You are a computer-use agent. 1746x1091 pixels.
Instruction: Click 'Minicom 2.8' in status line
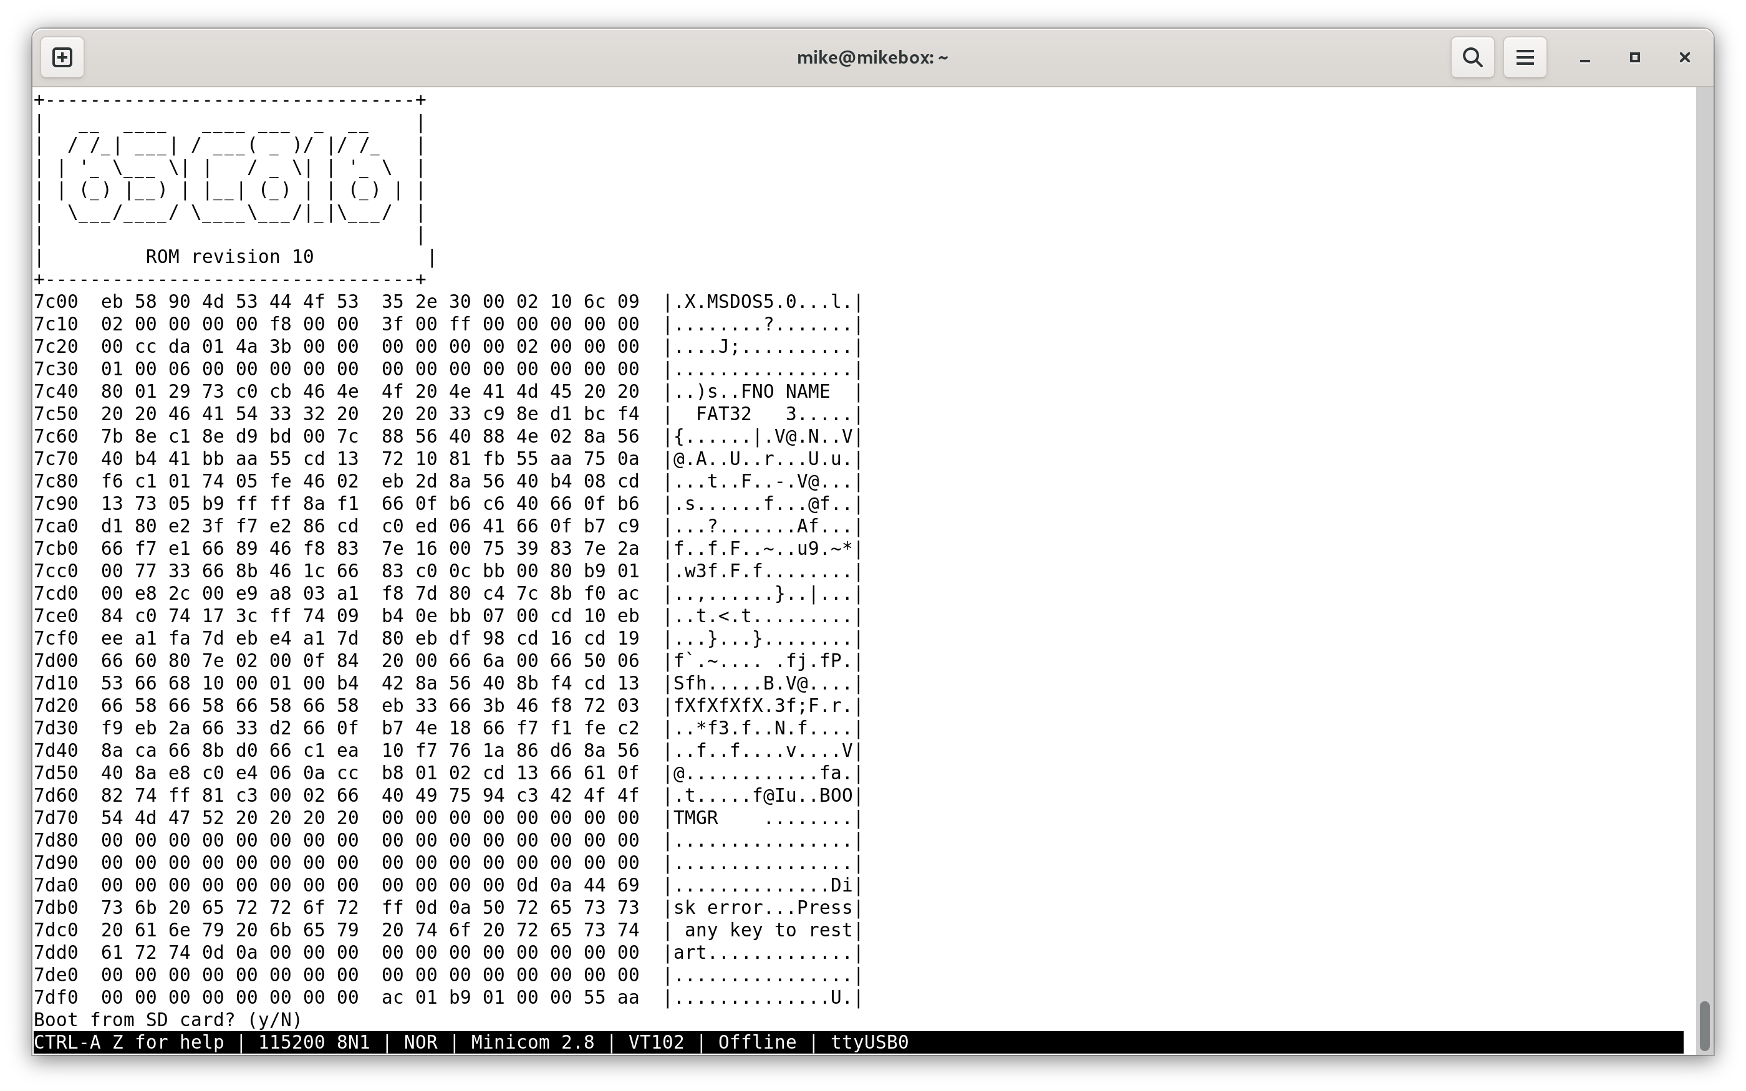coord(533,1042)
